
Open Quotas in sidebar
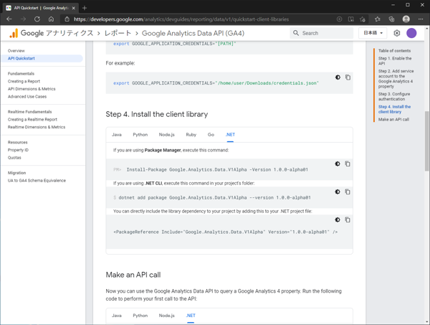click(x=14, y=158)
